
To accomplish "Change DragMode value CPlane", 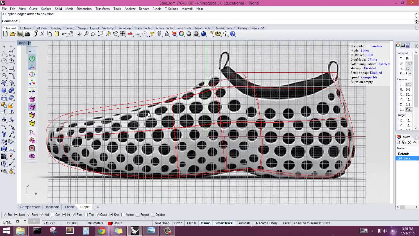I will 373,60.
